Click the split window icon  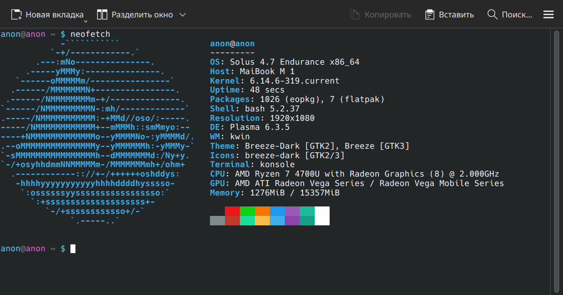point(102,14)
